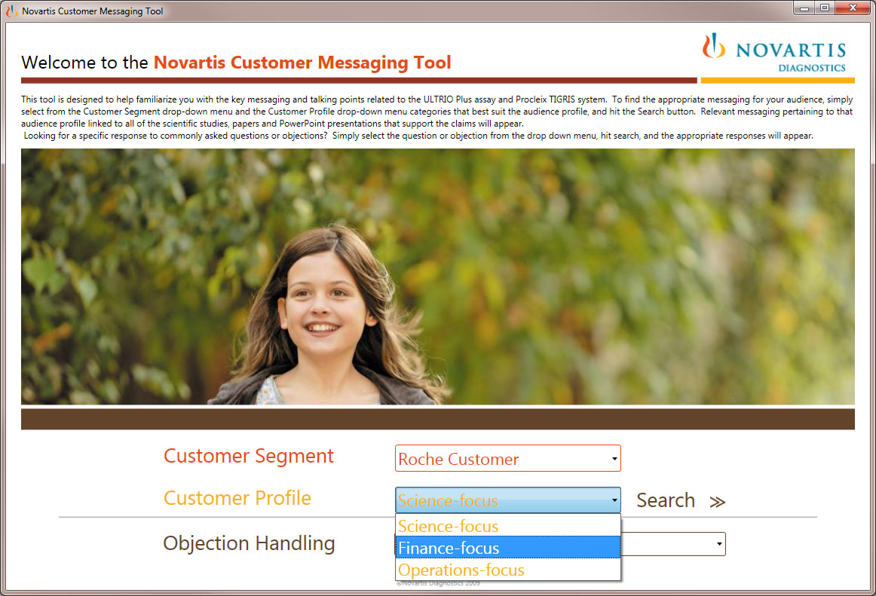876x596 pixels.
Task: Choose Finance-focus in the profile list
Action: pyautogui.click(x=508, y=548)
